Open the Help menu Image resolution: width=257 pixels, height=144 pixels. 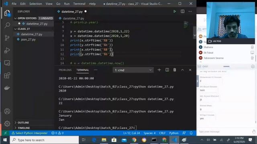click(92, 4)
